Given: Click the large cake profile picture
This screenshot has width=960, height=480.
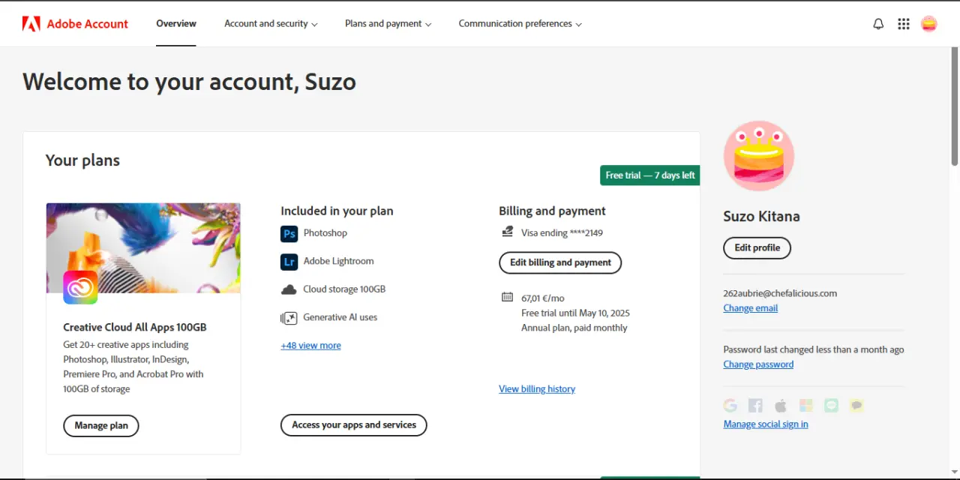Looking at the screenshot, I should point(759,156).
